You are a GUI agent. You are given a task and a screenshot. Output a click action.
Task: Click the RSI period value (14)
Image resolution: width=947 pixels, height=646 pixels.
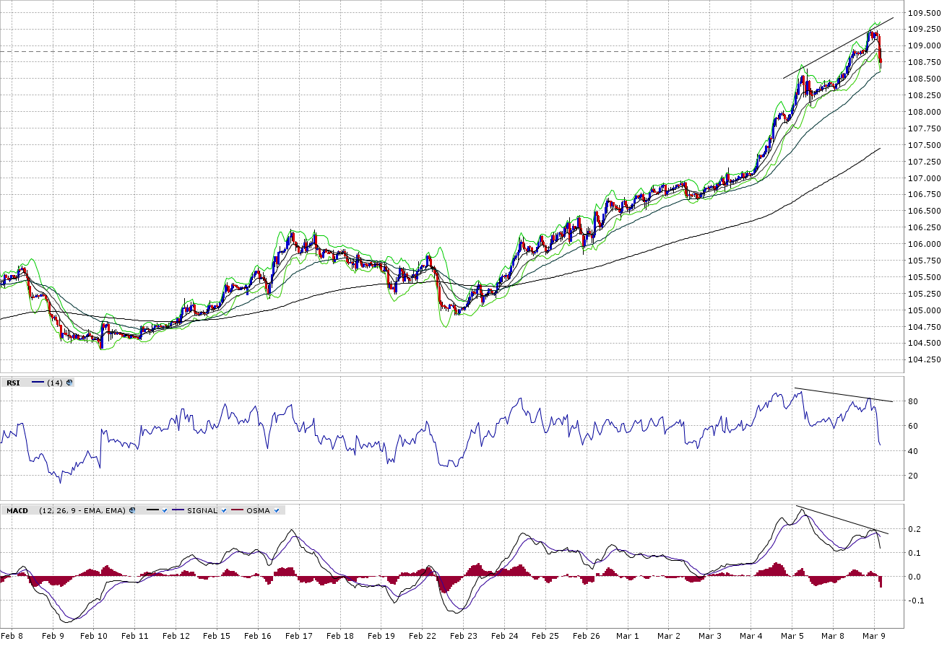[x=55, y=383]
